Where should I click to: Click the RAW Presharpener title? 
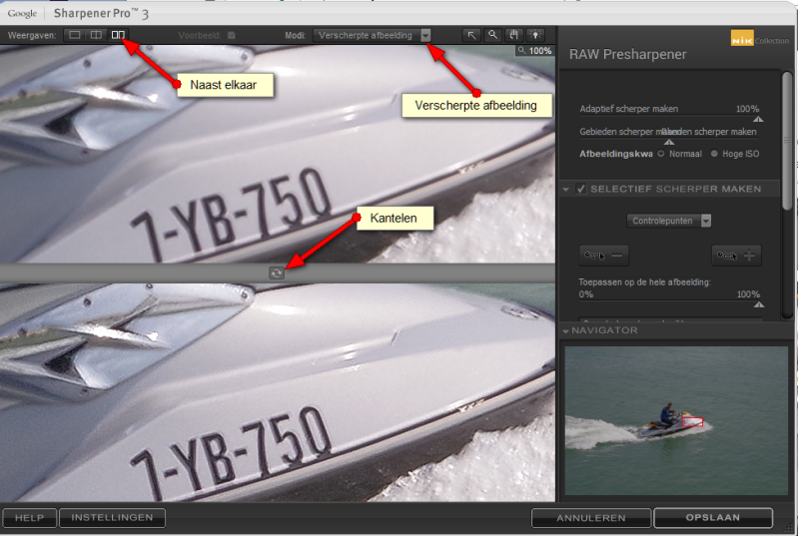click(x=627, y=55)
